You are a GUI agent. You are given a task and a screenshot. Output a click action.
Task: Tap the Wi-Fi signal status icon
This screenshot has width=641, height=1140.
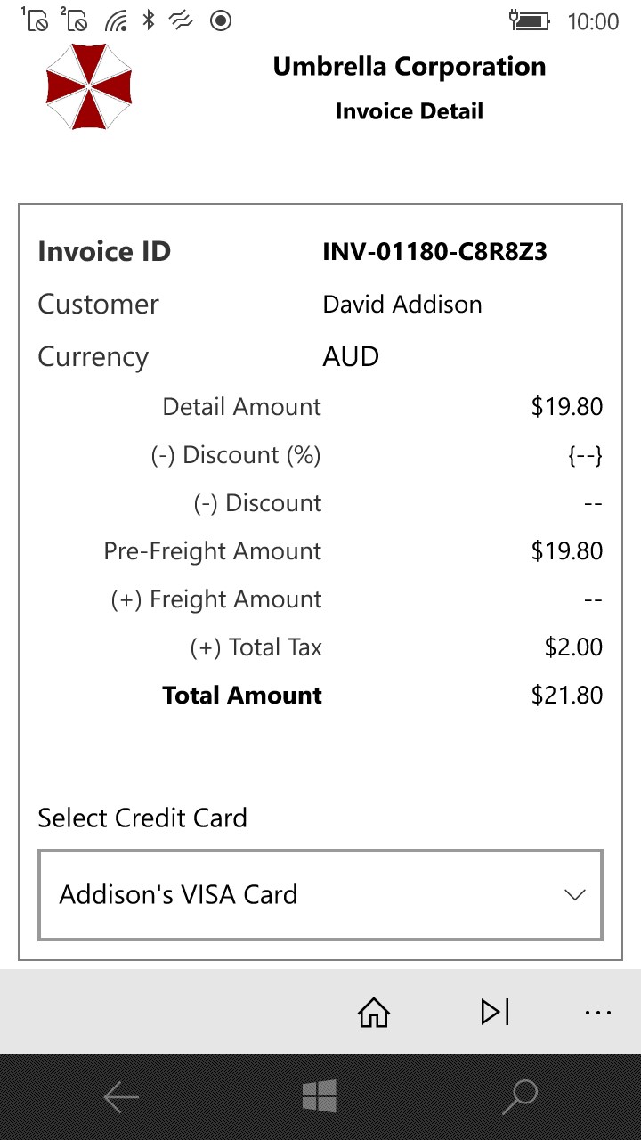(116, 20)
